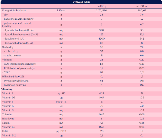Screen dimensions: 162x138
Task: Select the 'z toho laktóza' row label
Action: pyautogui.click(x=13, y=55)
